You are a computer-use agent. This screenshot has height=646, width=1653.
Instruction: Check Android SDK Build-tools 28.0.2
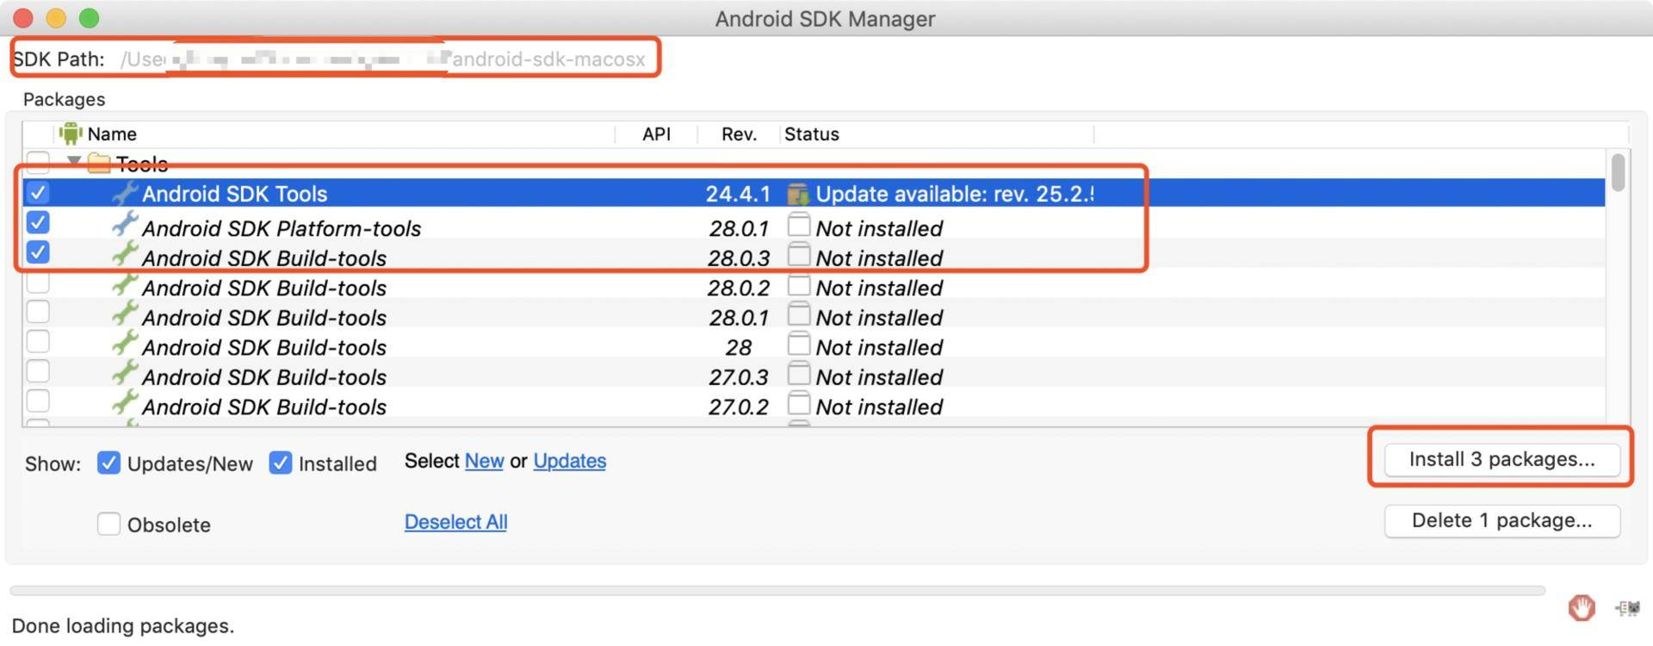[x=38, y=283]
